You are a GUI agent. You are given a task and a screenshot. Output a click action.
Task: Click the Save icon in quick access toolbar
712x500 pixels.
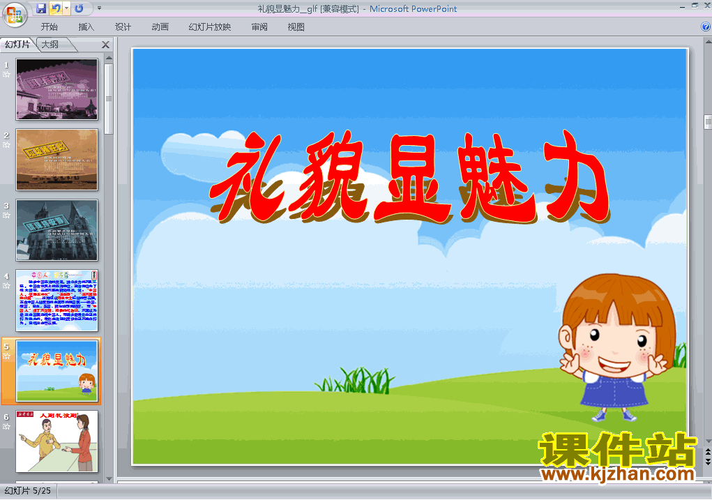click(41, 8)
